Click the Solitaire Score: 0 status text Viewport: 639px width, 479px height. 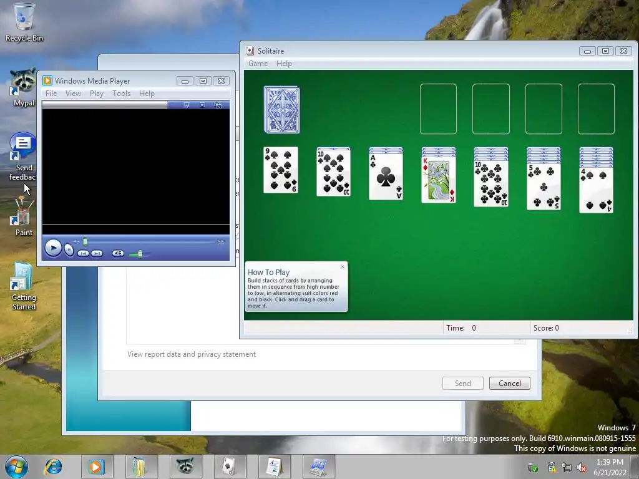[546, 328]
